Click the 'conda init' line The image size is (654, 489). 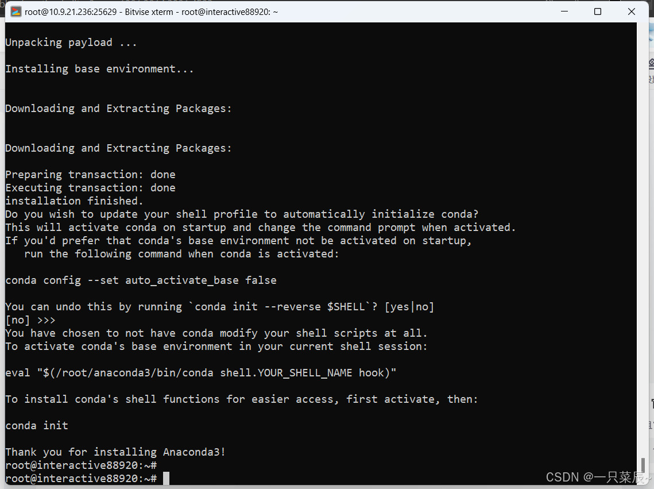pos(37,426)
